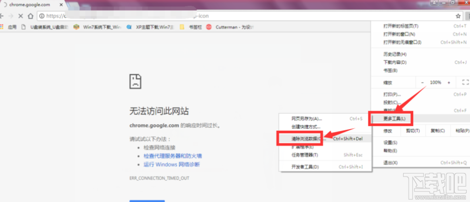Viewport: 470px width, 202px height.
Task: Open 书签(B) submenu
Action: pyautogui.click(x=421, y=70)
